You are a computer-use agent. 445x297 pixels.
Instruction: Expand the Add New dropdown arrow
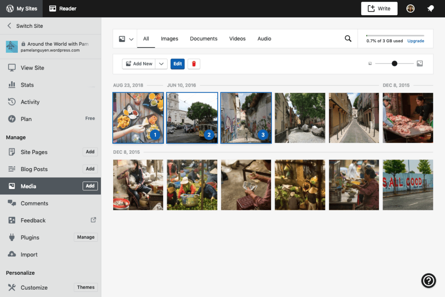pyautogui.click(x=161, y=64)
